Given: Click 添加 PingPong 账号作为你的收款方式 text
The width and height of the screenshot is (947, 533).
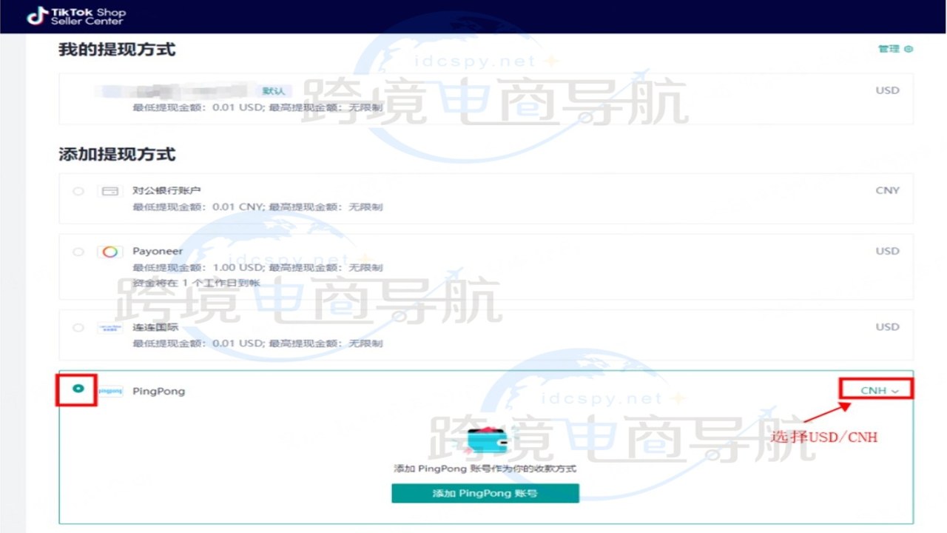Looking at the screenshot, I should coord(485,469).
